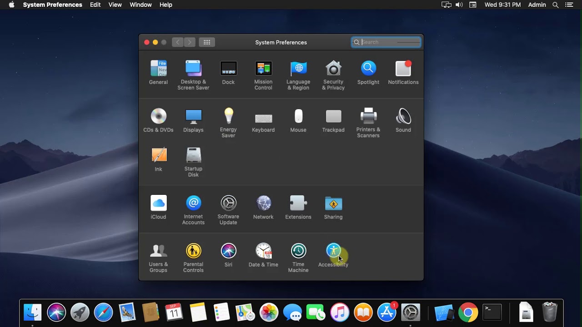
Task: Open Spotlight preferences
Action: 368,73
